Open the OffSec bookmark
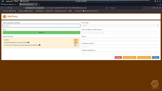The width and height of the screenshot is (162, 91). [x=70, y=11]
